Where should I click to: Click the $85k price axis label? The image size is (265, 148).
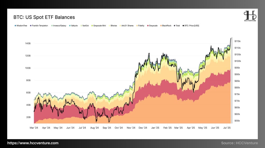[x=237, y=81]
